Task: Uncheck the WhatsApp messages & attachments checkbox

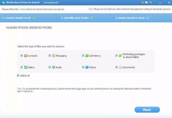Action: tap(116, 56)
